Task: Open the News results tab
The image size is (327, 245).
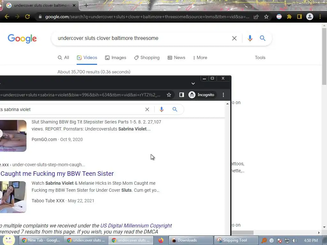Action: pyautogui.click(x=176, y=58)
